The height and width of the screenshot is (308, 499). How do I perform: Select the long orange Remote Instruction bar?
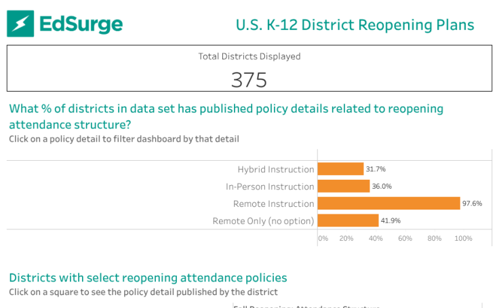pos(388,204)
